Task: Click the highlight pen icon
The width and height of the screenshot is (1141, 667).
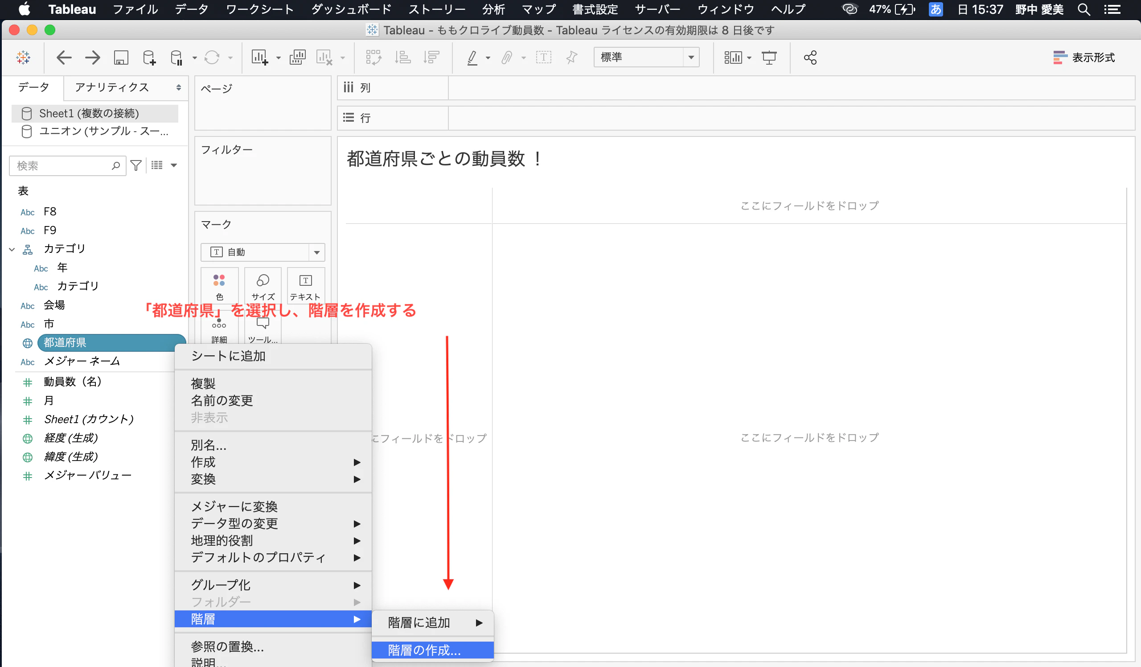Action: (x=472, y=58)
